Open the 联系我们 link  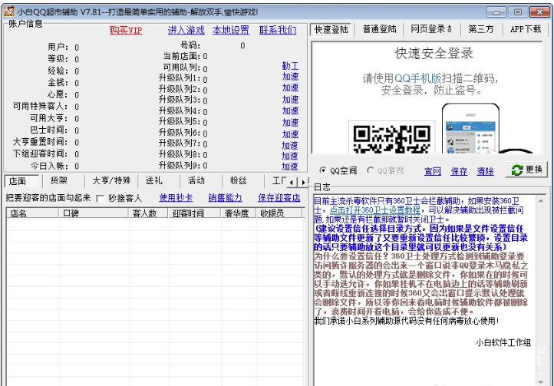[x=278, y=31]
